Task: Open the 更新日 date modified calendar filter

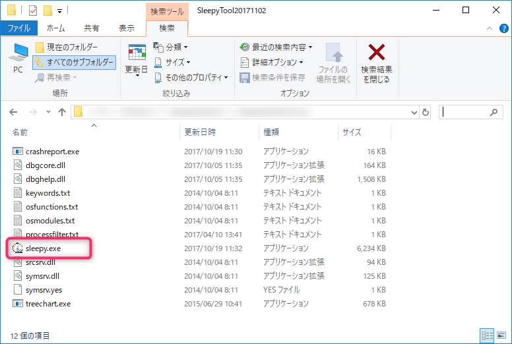Action: pyautogui.click(x=137, y=60)
